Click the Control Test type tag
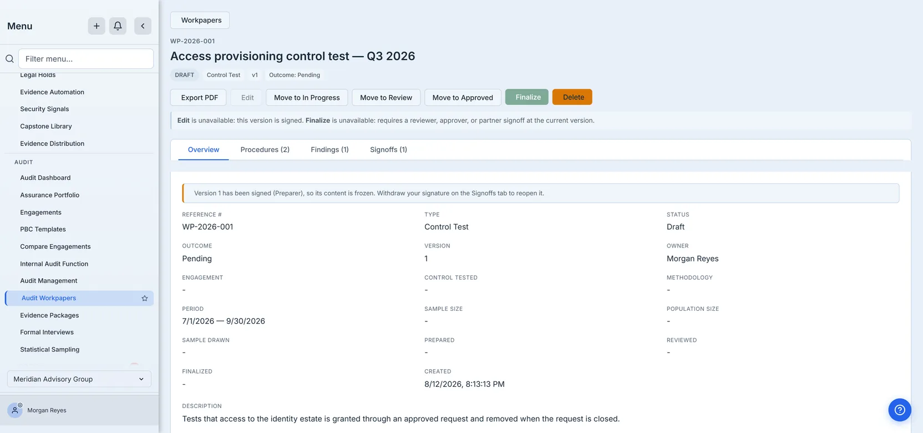The image size is (923, 433). pos(224,75)
